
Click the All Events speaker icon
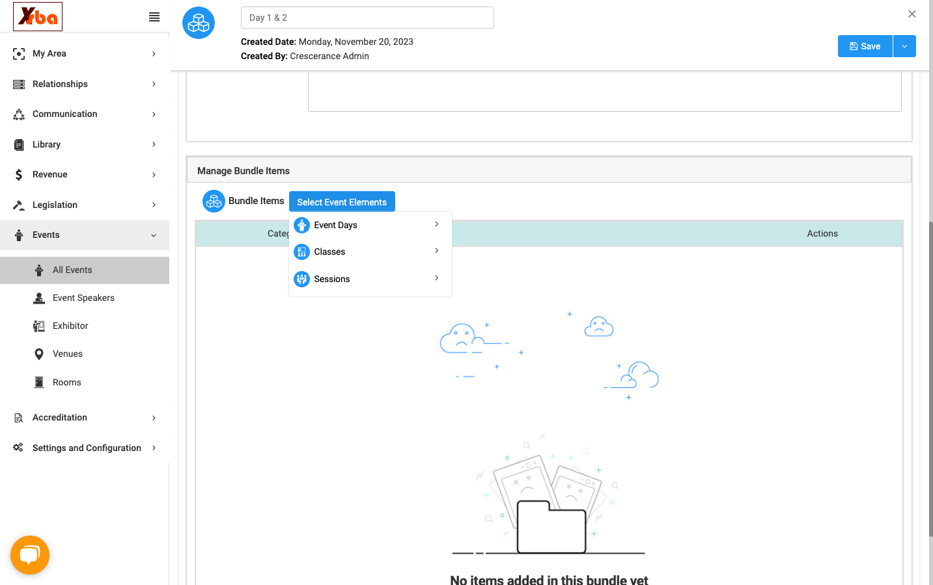(39, 270)
